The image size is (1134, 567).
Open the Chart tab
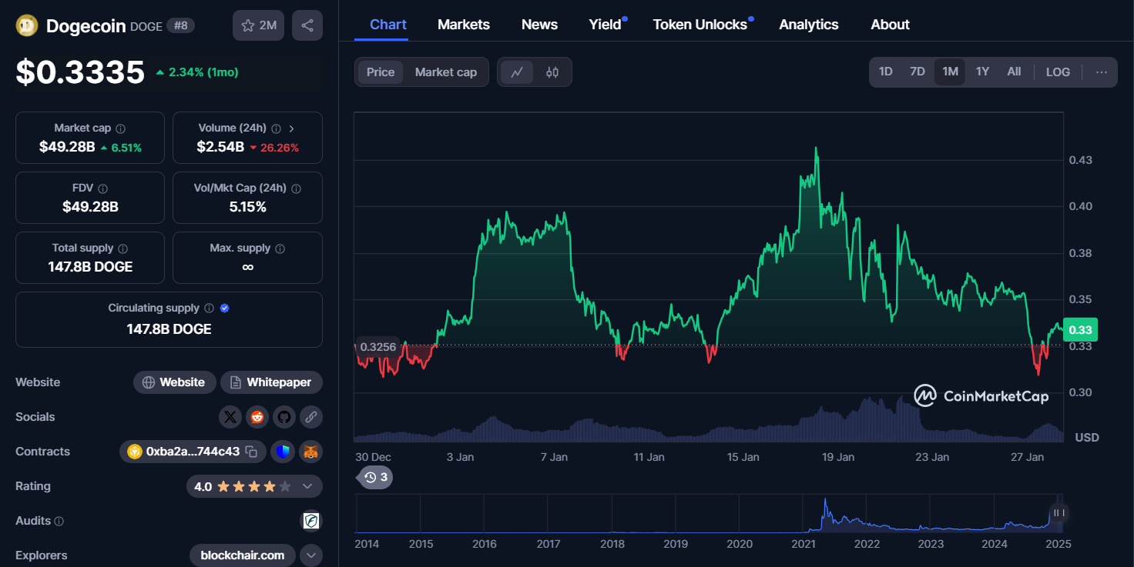click(388, 25)
